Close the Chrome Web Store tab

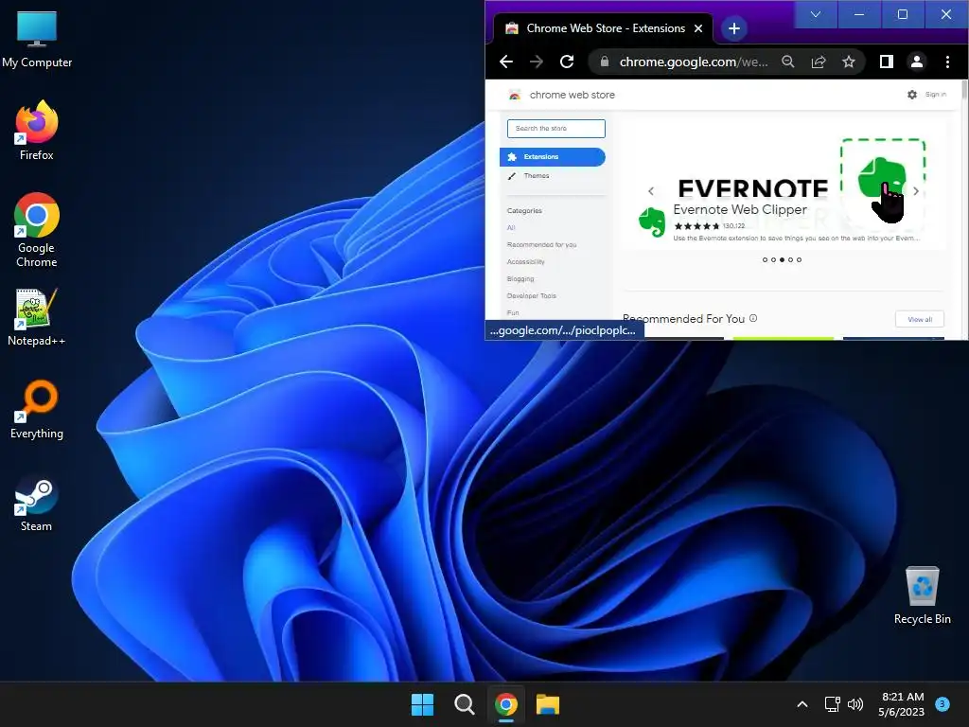pyautogui.click(x=698, y=28)
